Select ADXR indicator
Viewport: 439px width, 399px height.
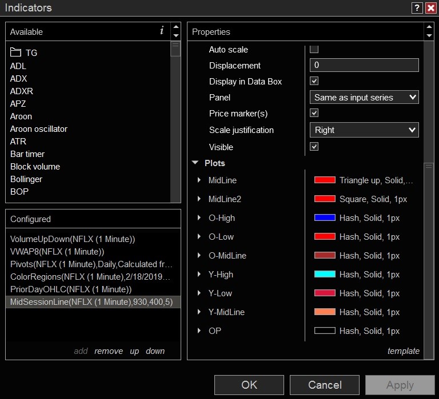(22, 91)
